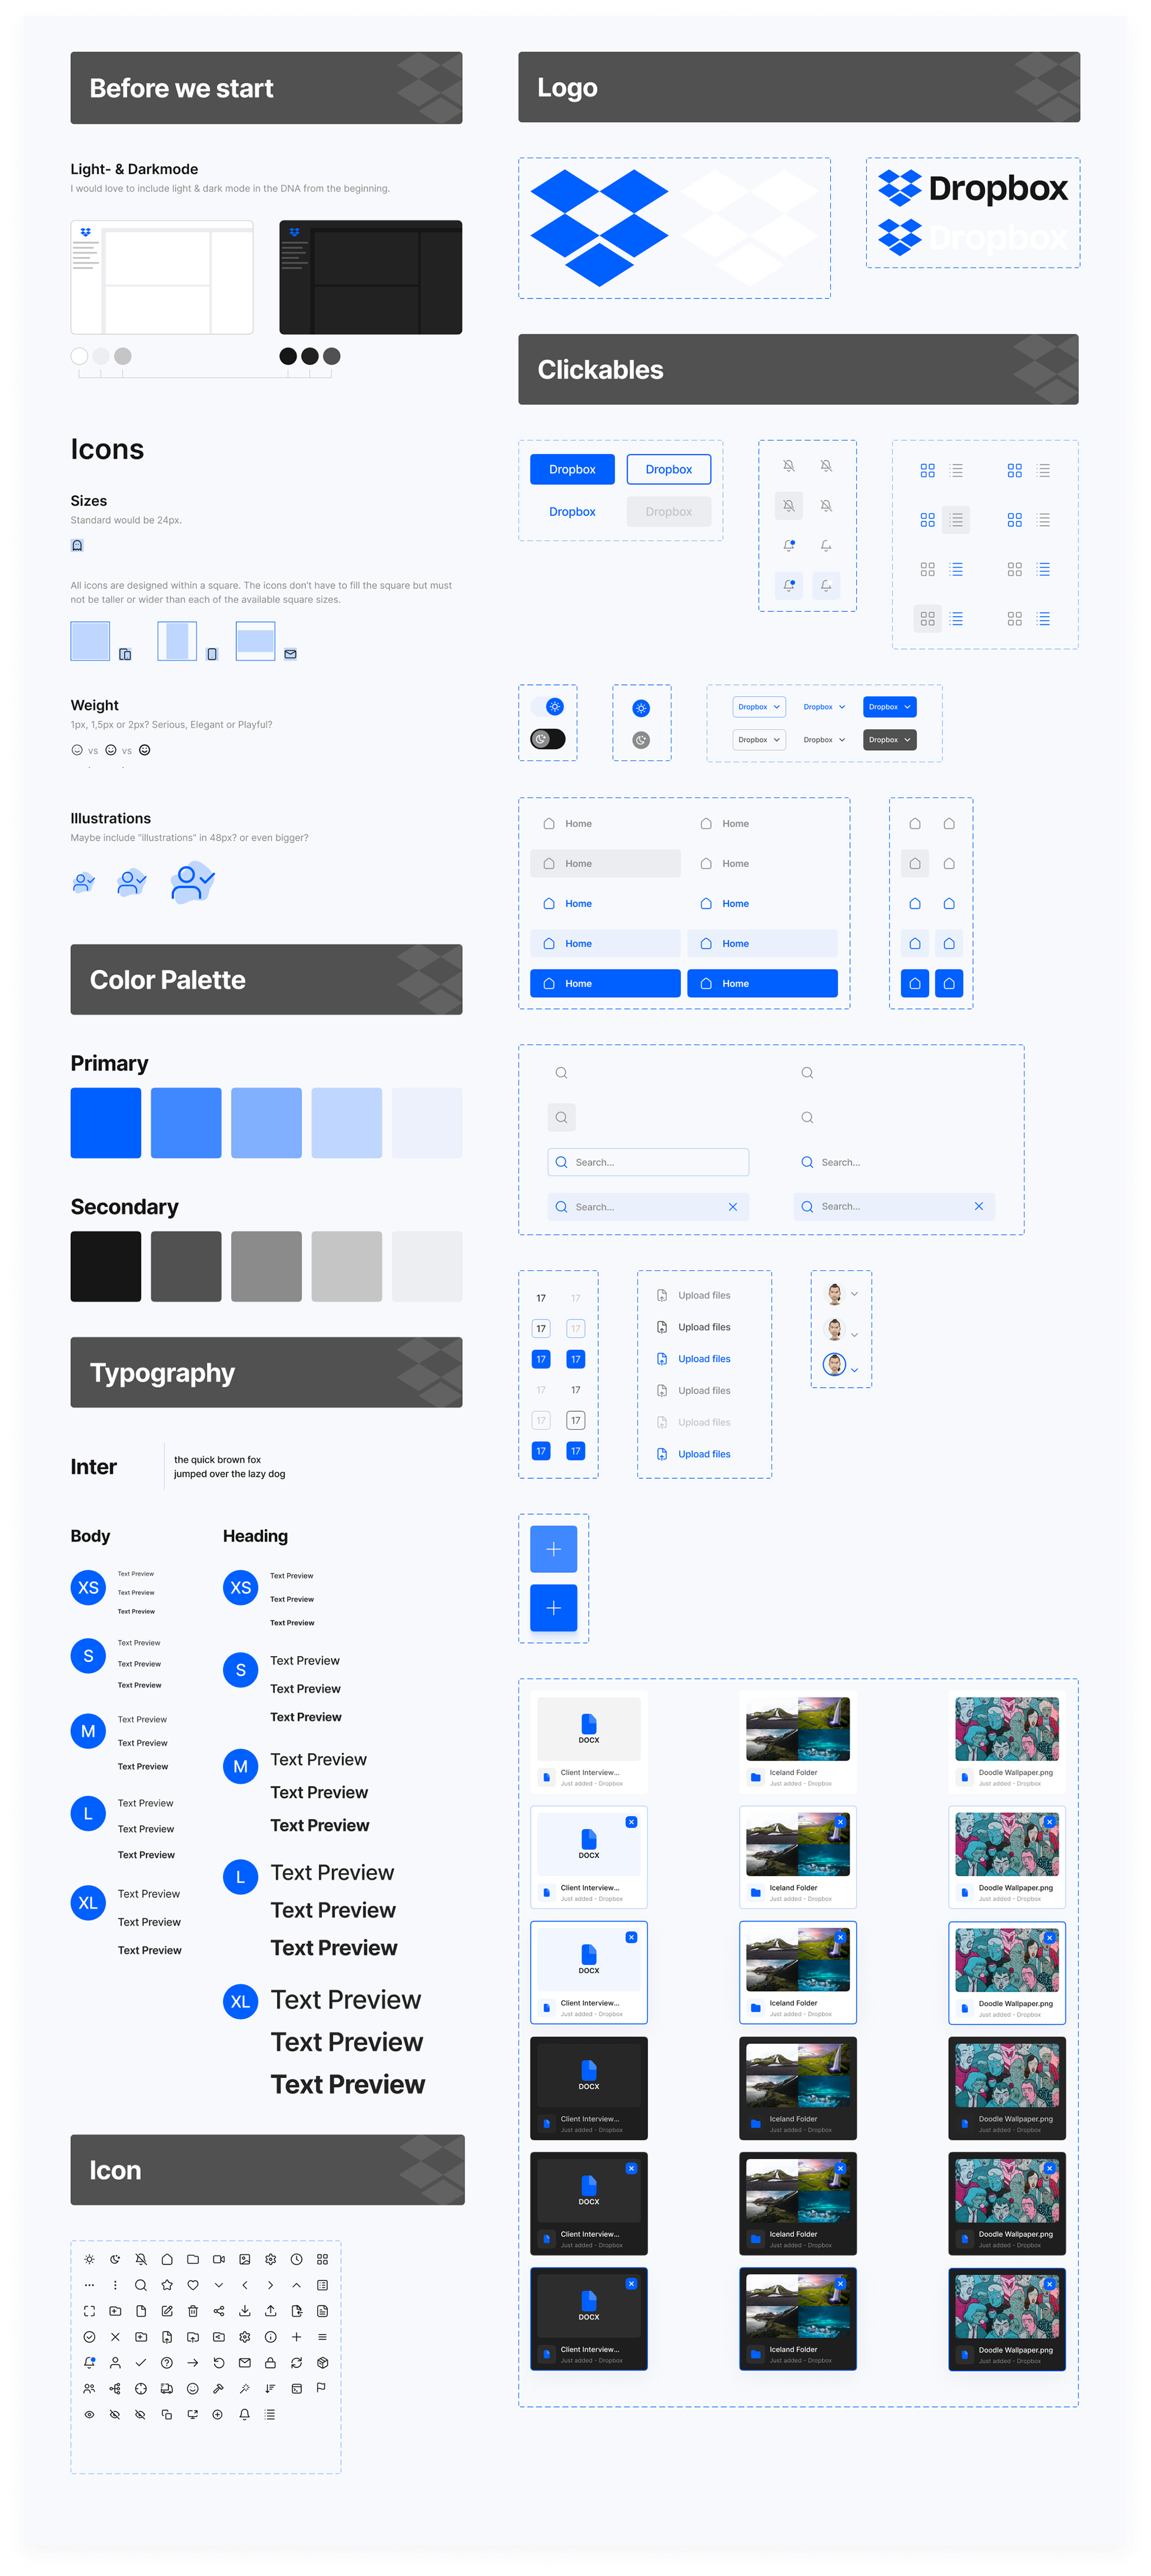Select the gray highlighted Home menu item
This screenshot has width=1151, height=2576.
pyautogui.click(x=605, y=863)
